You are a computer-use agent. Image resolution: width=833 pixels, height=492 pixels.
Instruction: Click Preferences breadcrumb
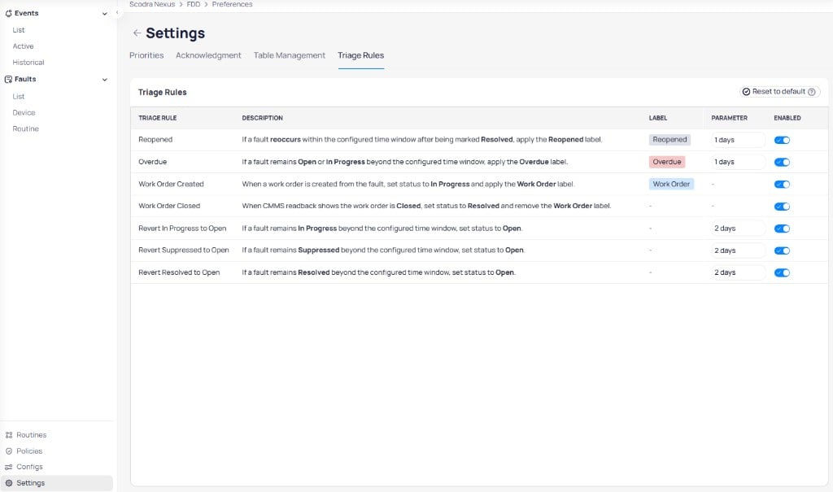click(x=232, y=4)
